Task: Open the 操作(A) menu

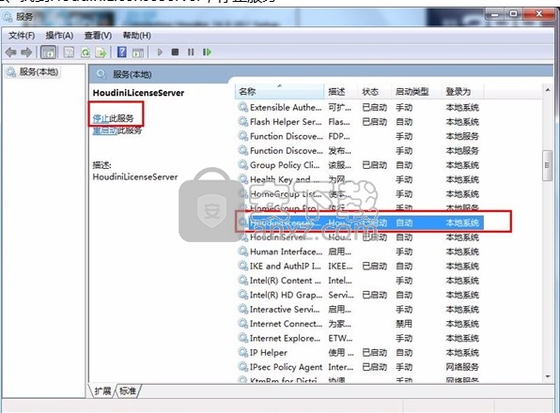Action: point(59,36)
